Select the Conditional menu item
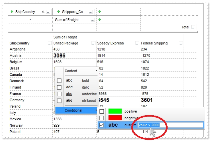The image size is (210, 141). 76,110
